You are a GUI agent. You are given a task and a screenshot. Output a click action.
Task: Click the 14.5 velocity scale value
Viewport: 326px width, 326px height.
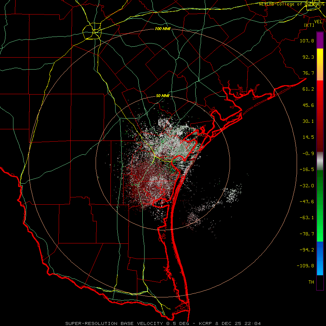tap(308, 137)
